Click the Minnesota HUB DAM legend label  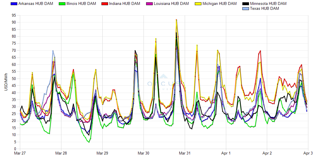(x=268, y=4)
